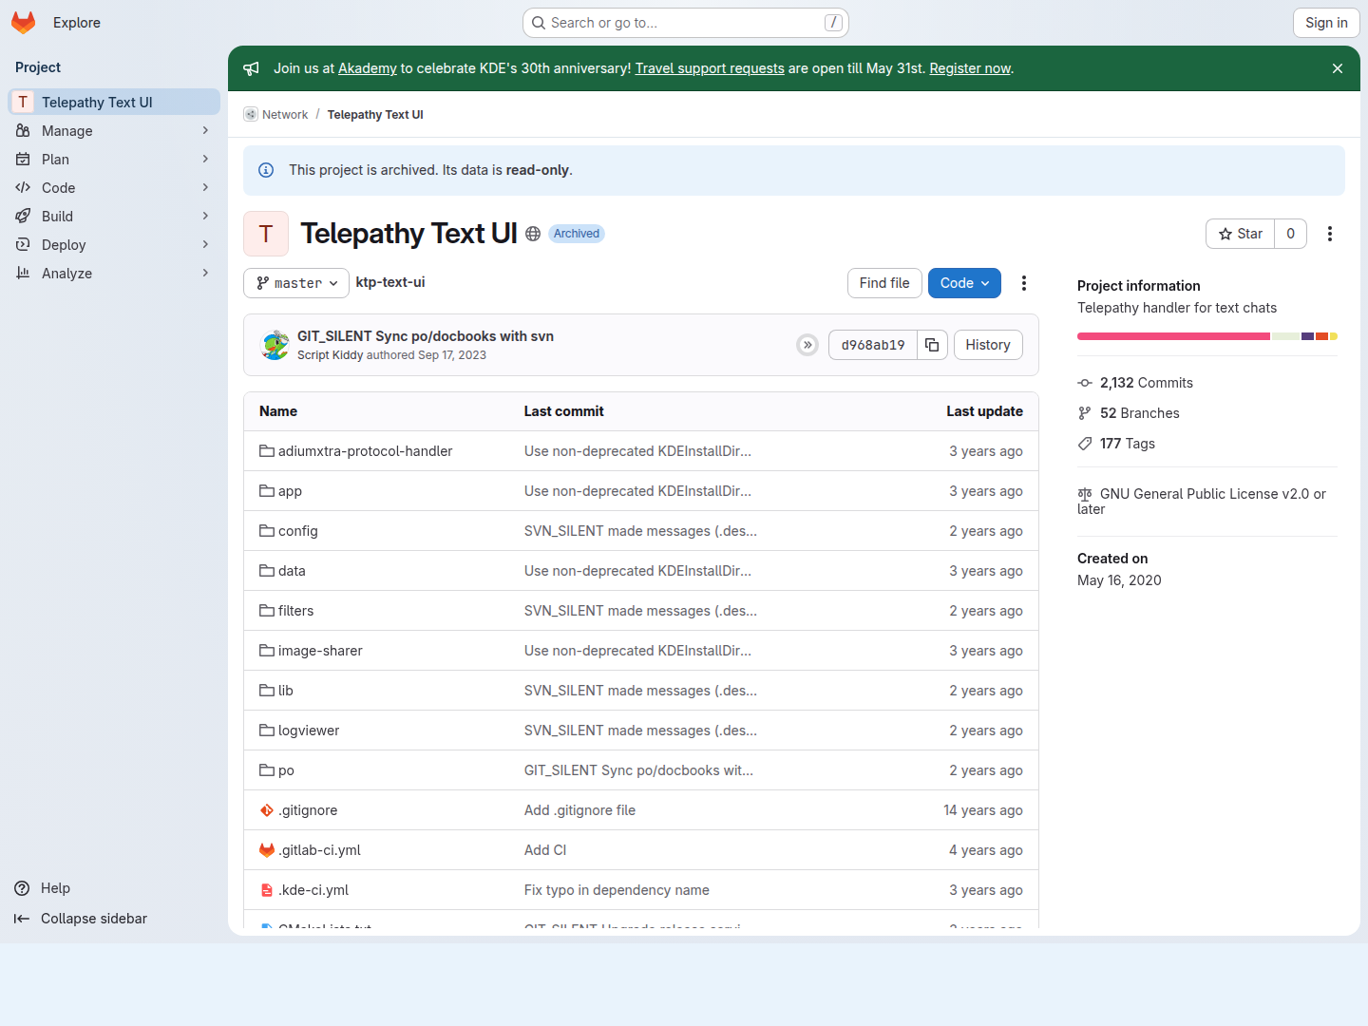
Task: Star the Telepathy Text UI project
Action: click(x=1241, y=234)
